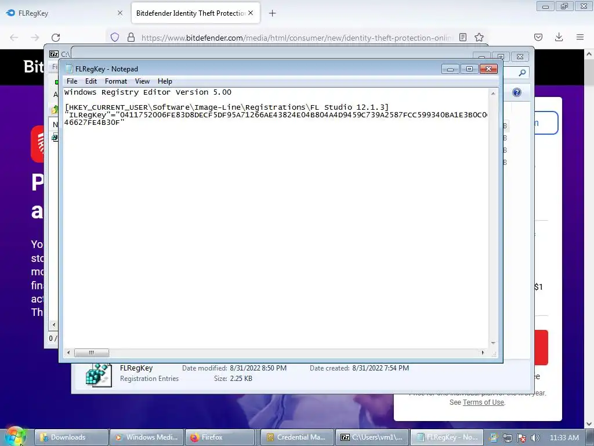This screenshot has height=446, width=594.
Task: Click browser page scrollbar down arrow
Action: (589, 424)
